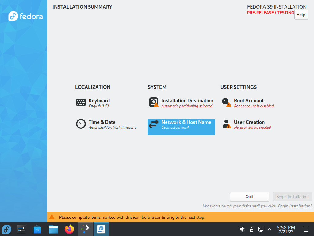Open the taskbar clock showing 5:58 PM
Viewport: 314px width, 236px height.
click(286, 229)
